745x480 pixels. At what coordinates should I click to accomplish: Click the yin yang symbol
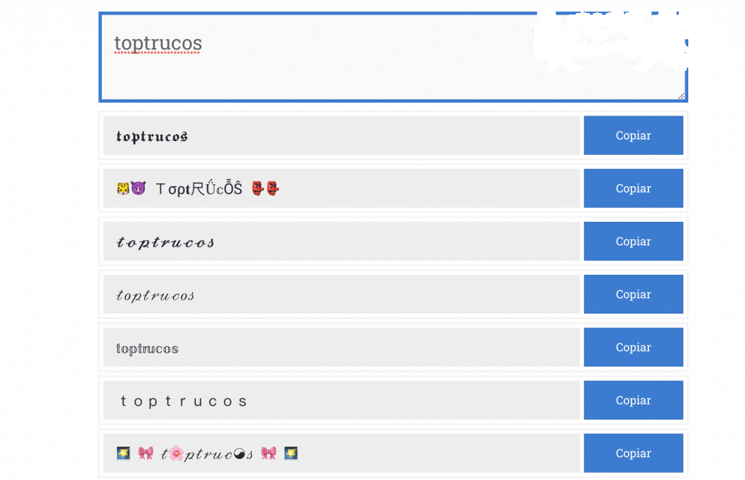pos(239,455)
